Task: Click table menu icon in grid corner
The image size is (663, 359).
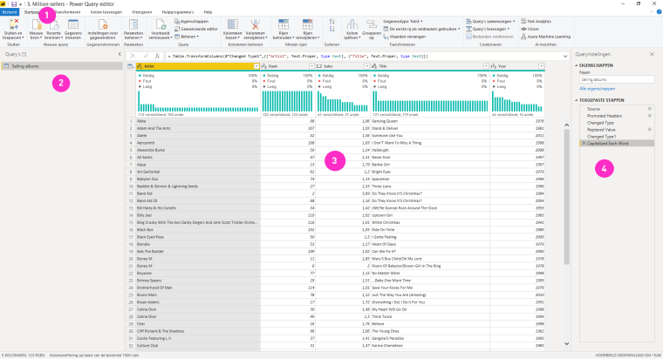Action: click(x=131, y=66)
